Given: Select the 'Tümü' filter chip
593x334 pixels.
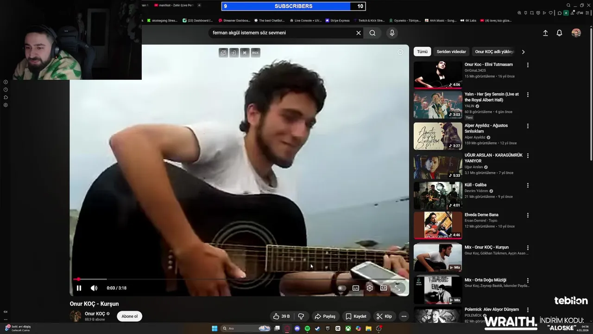Looking at the screenshot, I should (x=422, y=51).
